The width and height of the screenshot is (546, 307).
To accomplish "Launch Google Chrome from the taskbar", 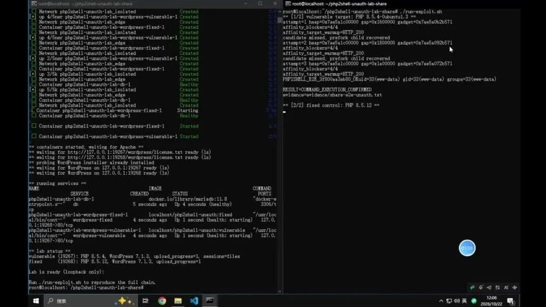I will pos(162,301).
